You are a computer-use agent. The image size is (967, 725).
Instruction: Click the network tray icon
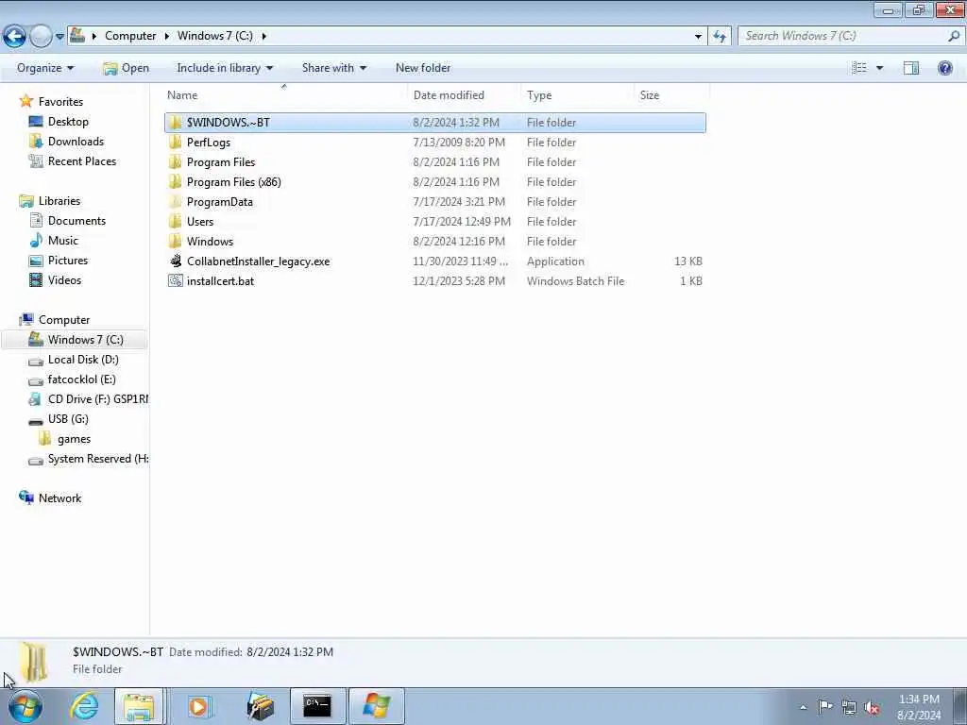849,708
